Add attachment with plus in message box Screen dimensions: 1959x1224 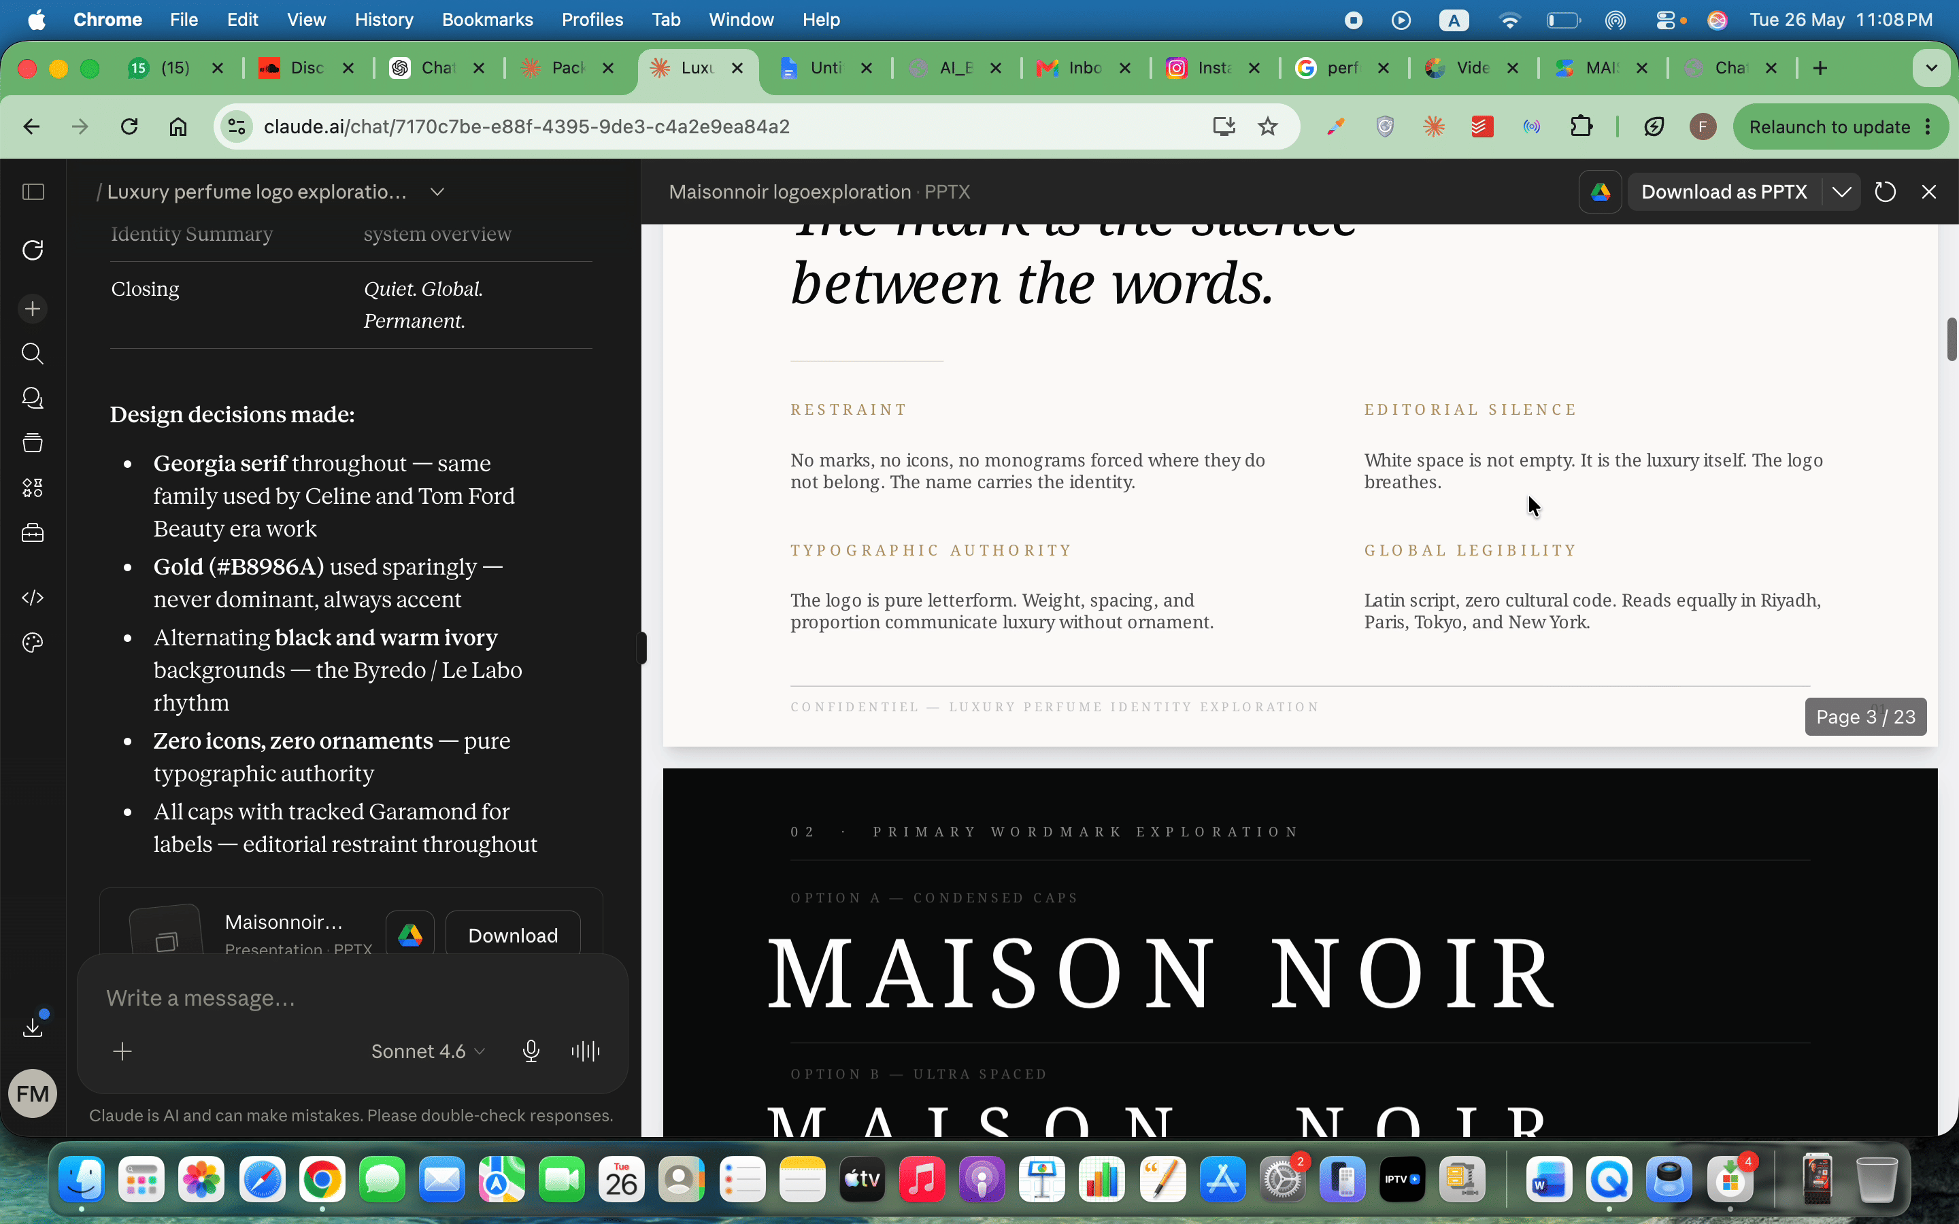(123, 1051)
